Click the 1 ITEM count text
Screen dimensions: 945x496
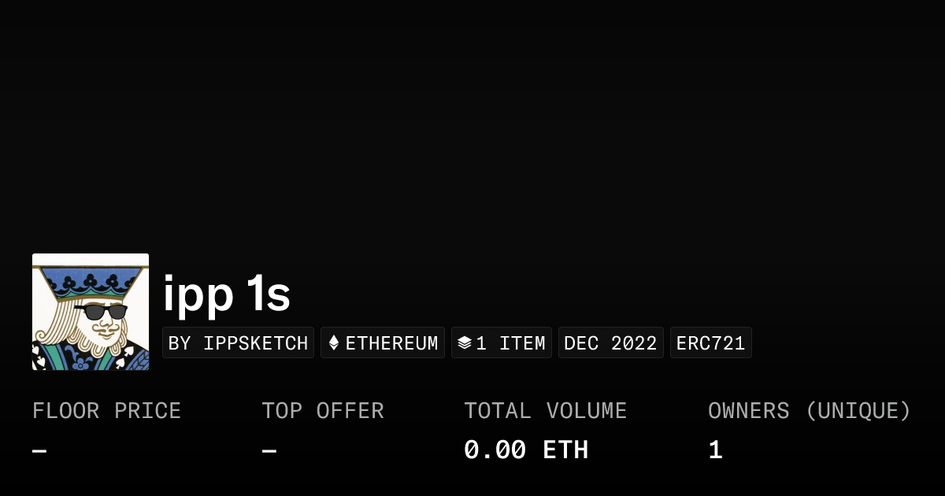[510, 343]
